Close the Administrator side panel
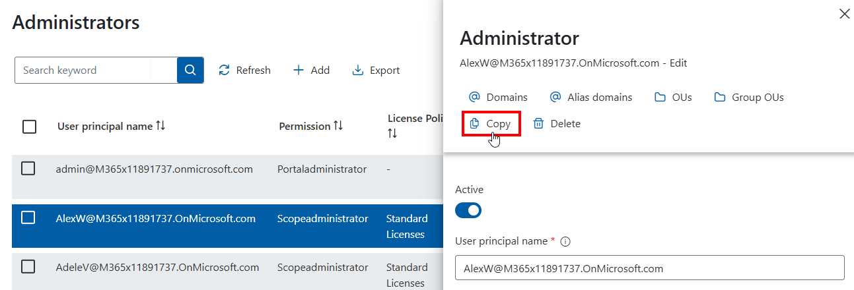854x290 pixels. click(844, 14)
